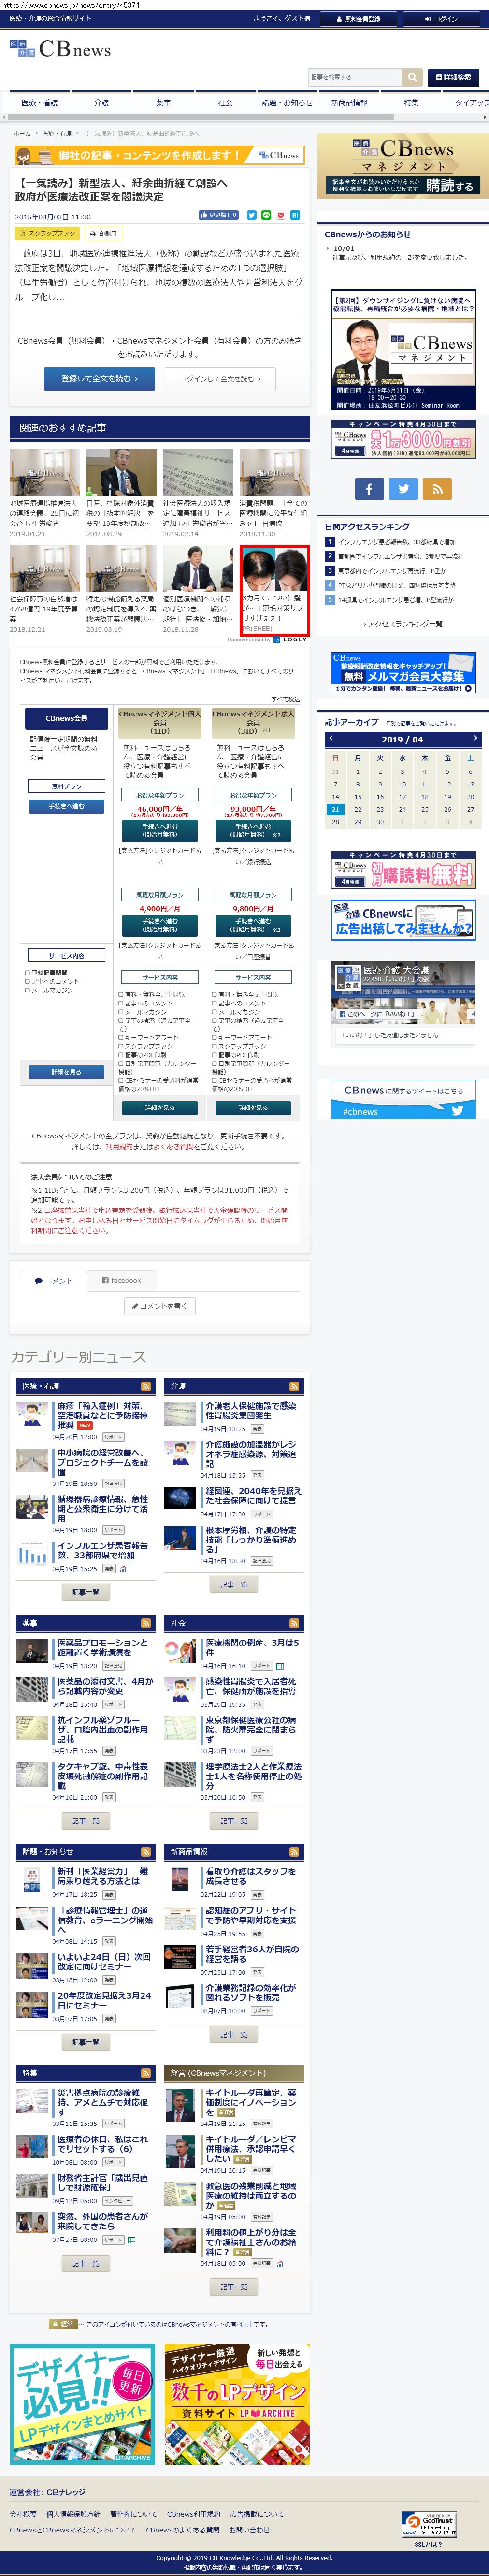Open 個人情報保護方針 footer link
This screenshot has height=2576, width=489.
73,2514
